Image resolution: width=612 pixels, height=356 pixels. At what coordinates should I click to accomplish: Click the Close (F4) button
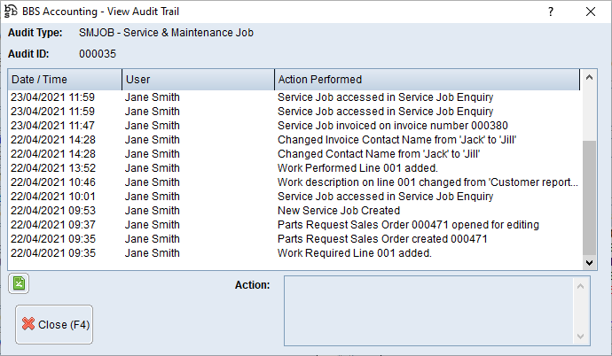click(53, 324)
